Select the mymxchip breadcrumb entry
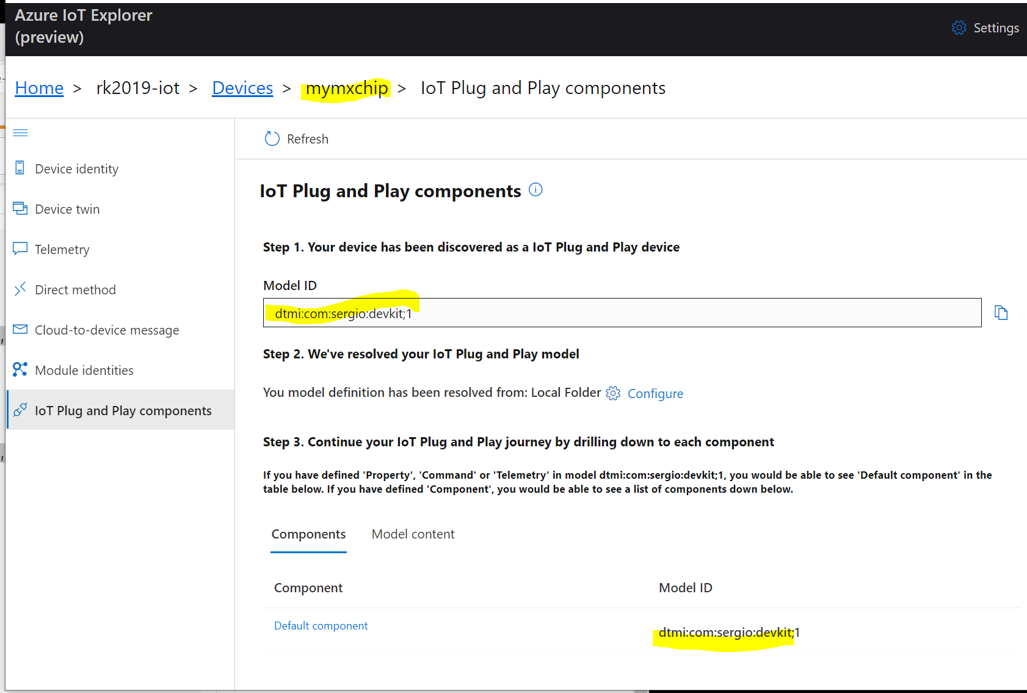Screen dimensions: 1027x693 tap(347, 88)
